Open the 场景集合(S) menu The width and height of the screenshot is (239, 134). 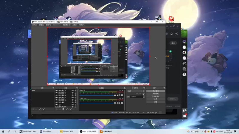[67, 25]
